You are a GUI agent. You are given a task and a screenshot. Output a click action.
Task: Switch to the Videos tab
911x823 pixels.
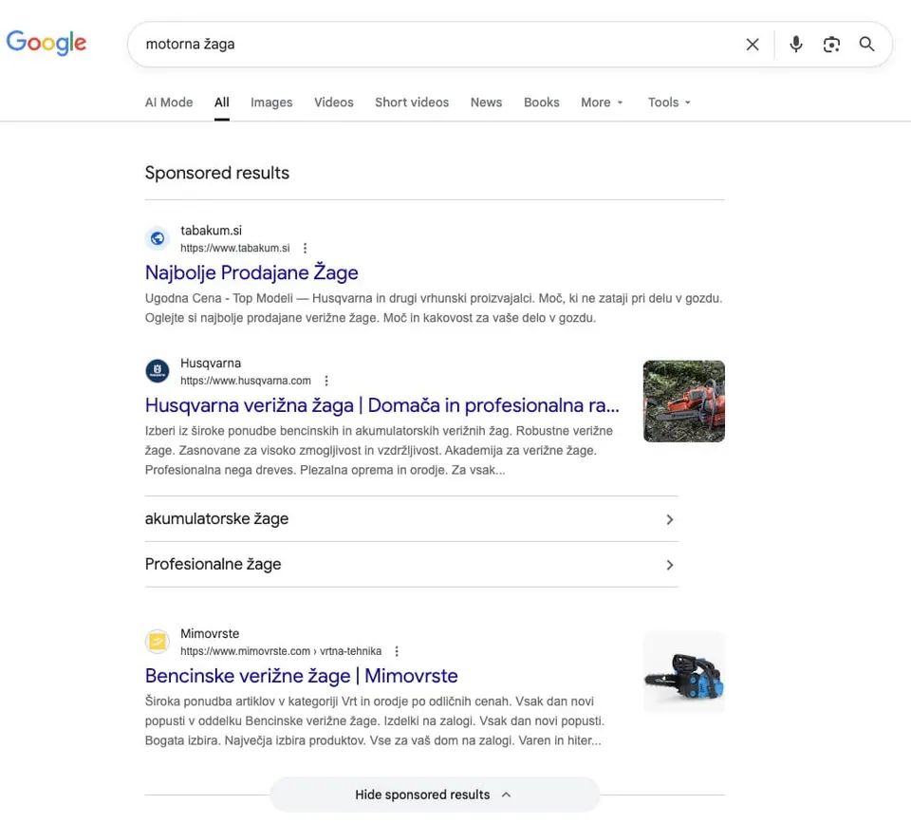tap(334, 103)
